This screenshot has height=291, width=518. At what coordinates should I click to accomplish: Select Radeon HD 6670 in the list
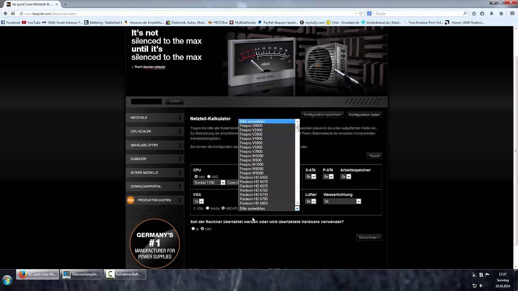point(267,186)
